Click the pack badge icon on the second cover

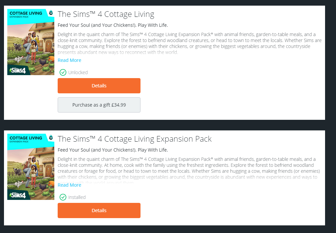coord(51,137)
